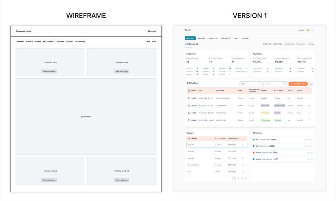This screenshot has height=201, width=336.
Task: Expand the Cancelled Orders group with its chevron
Action: point(243,165)
